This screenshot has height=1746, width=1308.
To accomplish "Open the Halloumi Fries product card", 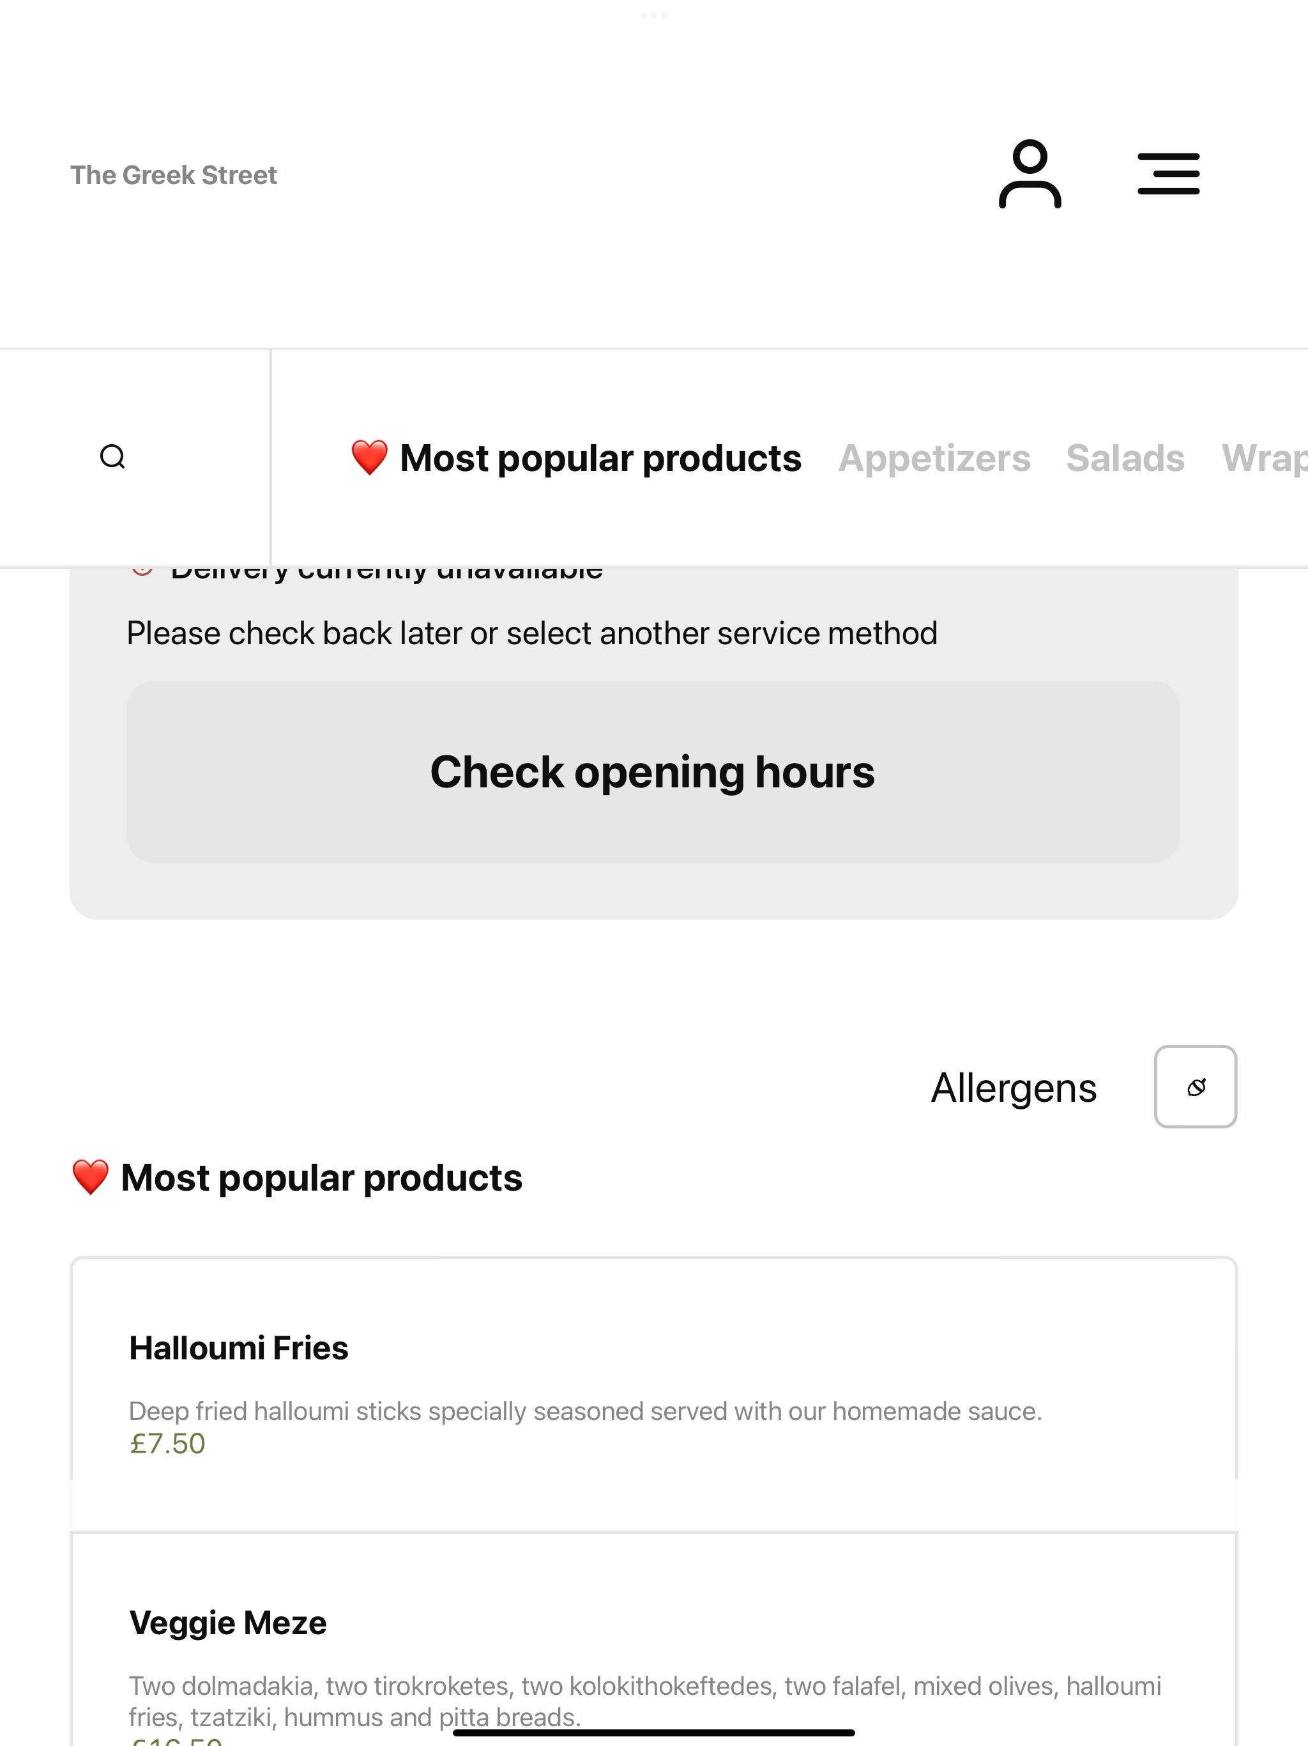I will click(x=653, y=1394).
